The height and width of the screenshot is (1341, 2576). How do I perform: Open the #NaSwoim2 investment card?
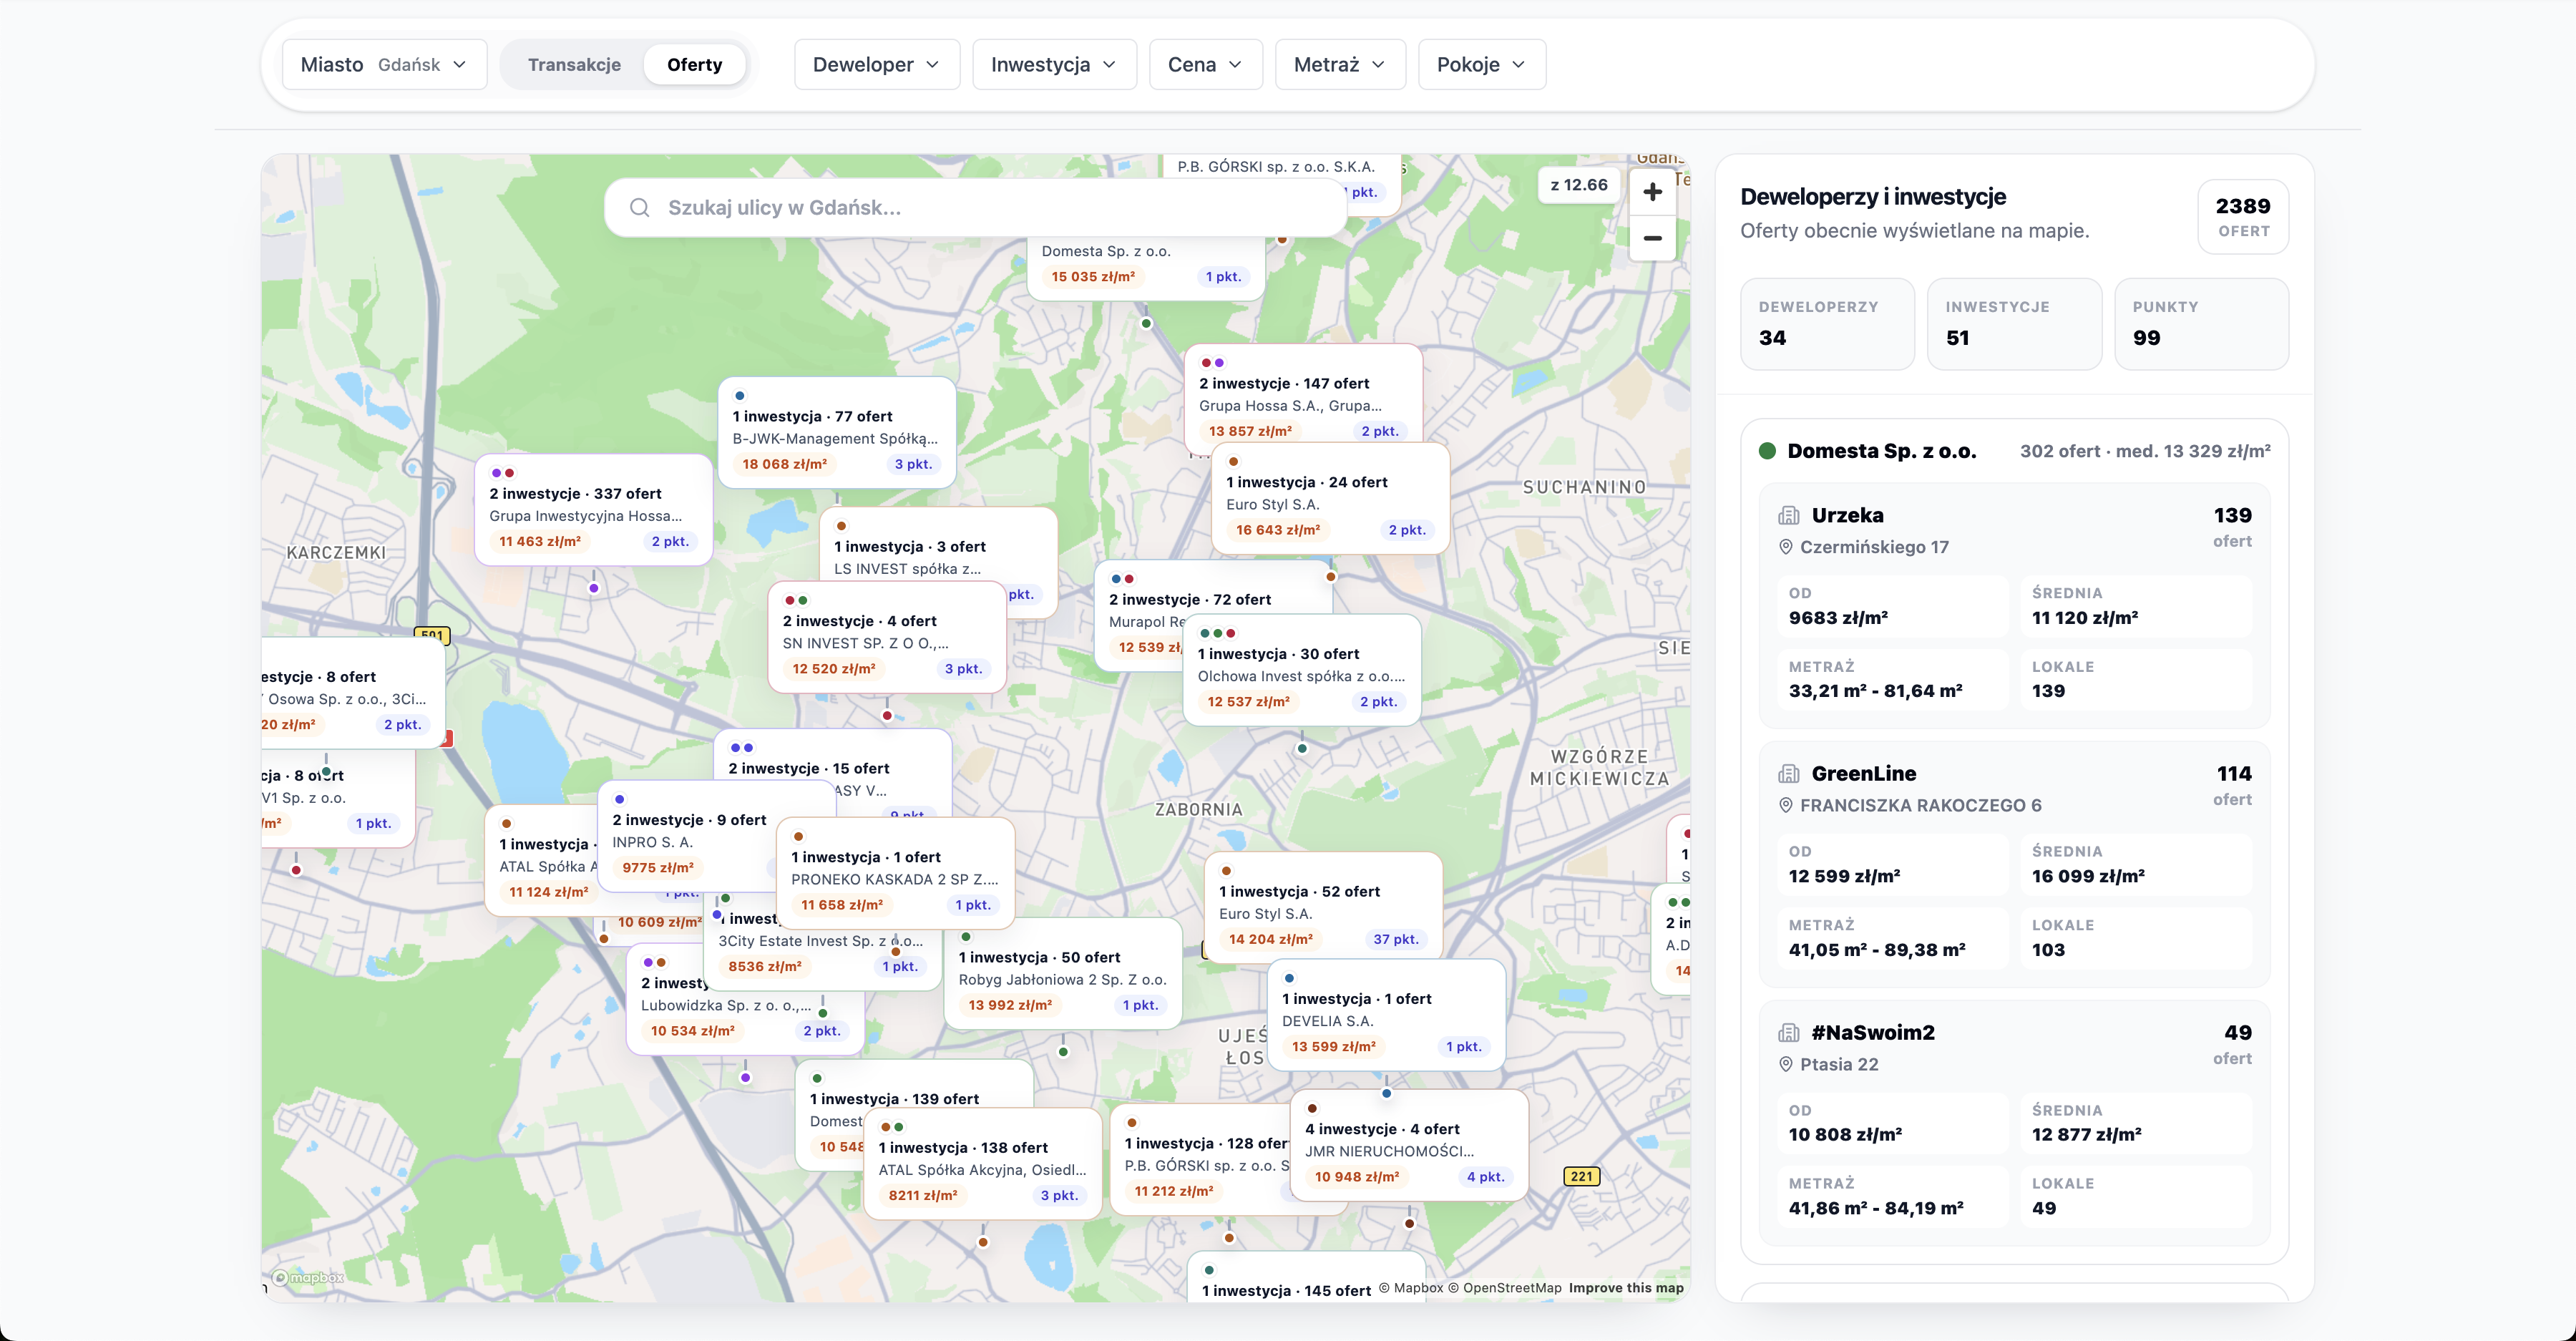(2014, 1123)
